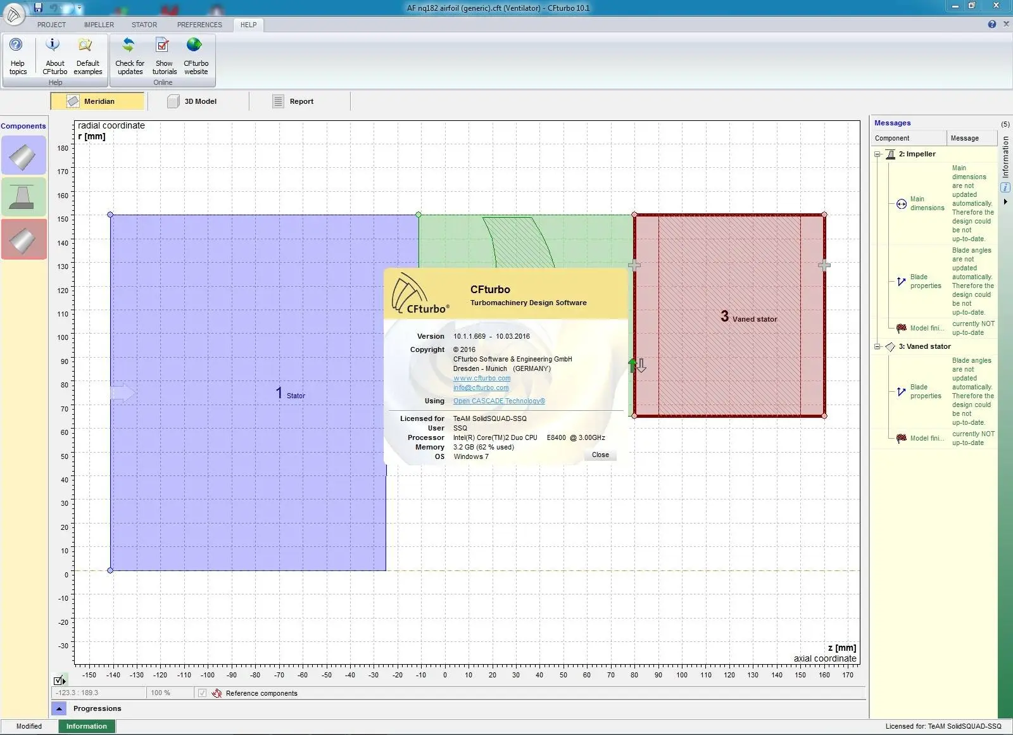1013x735 pixels.
Task: Expand the Progressions panel
Action: [59, 708]
